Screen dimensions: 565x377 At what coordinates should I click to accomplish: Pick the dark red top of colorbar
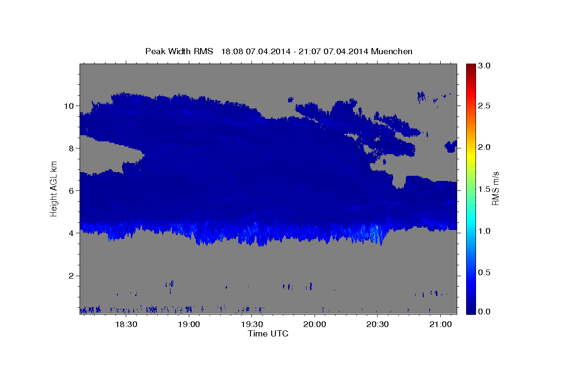click(470, 66)
